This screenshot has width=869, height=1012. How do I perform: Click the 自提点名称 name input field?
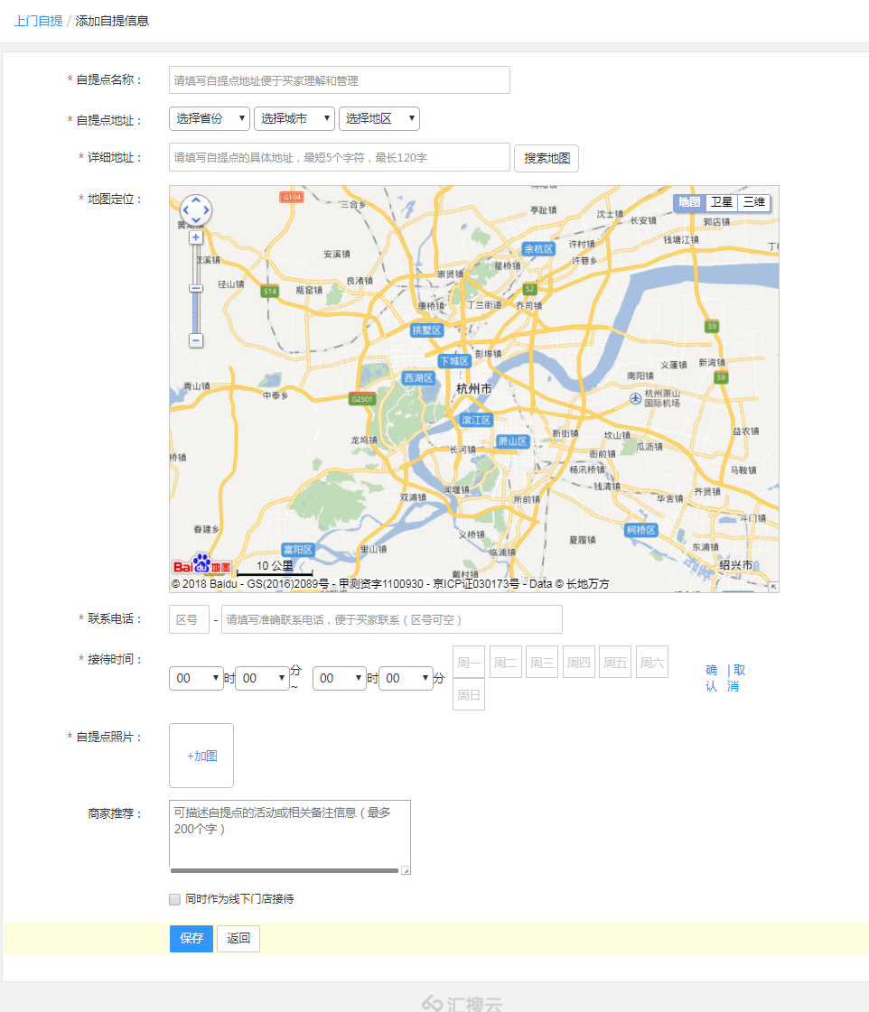pyautogui.click(x=339, y=79)
